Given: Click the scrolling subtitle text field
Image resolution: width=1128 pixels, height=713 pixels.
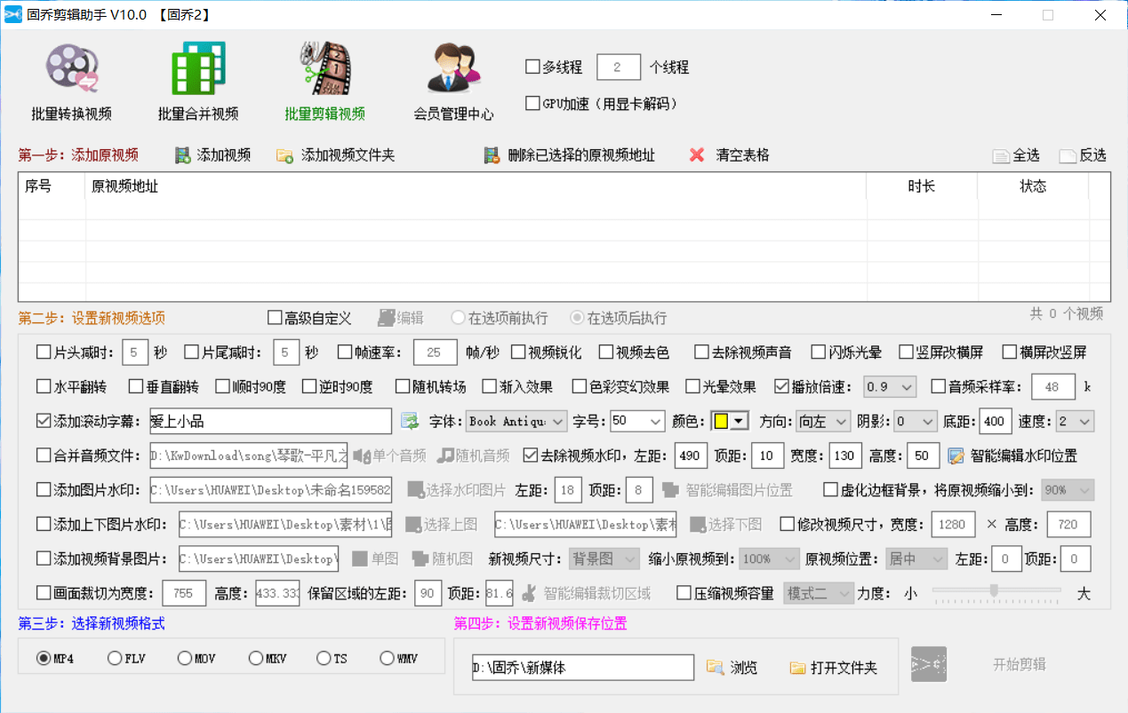Looking at the screenshot, I should (x=269, y=421).
